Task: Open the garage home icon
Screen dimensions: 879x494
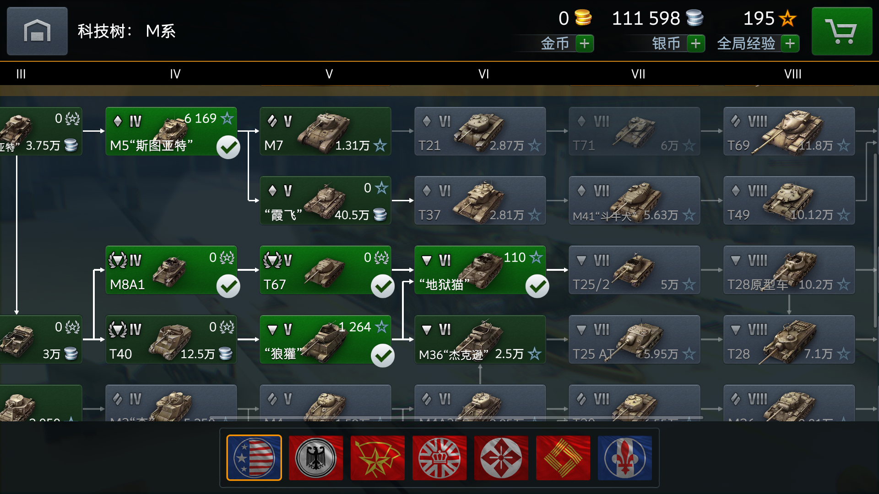Action: click(37, 31)
